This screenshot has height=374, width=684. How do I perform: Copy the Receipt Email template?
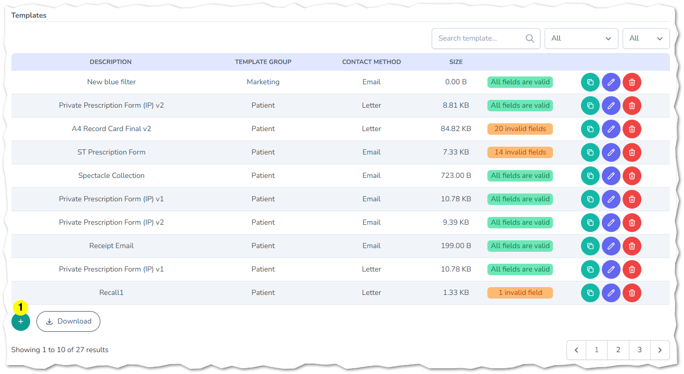(x=590, y=246)
